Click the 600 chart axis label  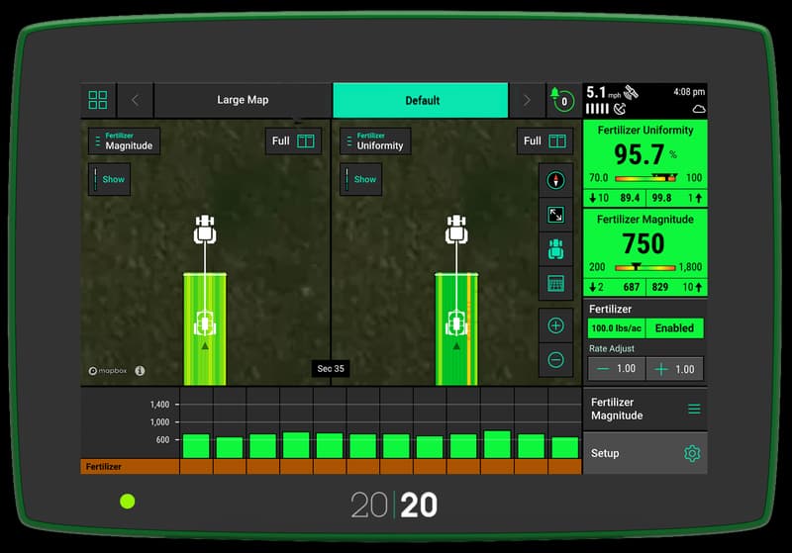162,440
